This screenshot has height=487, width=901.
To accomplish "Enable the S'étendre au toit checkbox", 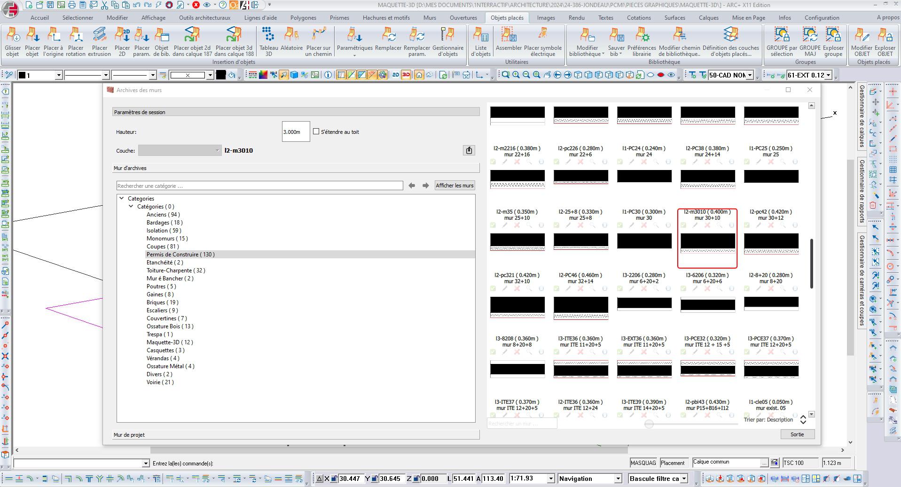I will tap(316, 132).
